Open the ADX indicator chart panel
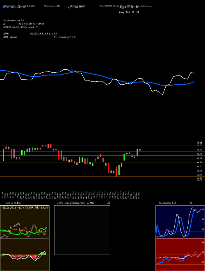 coord(25,222)
